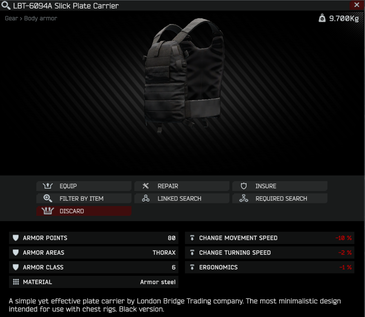This screenshot has width=365, height=317.
Task: Select Insure for this armor
Action: [x=280, y=186]
